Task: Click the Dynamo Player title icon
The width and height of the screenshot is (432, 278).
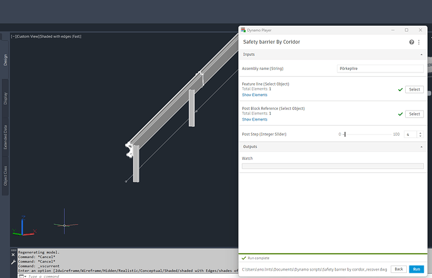Action: click(243, 30)
